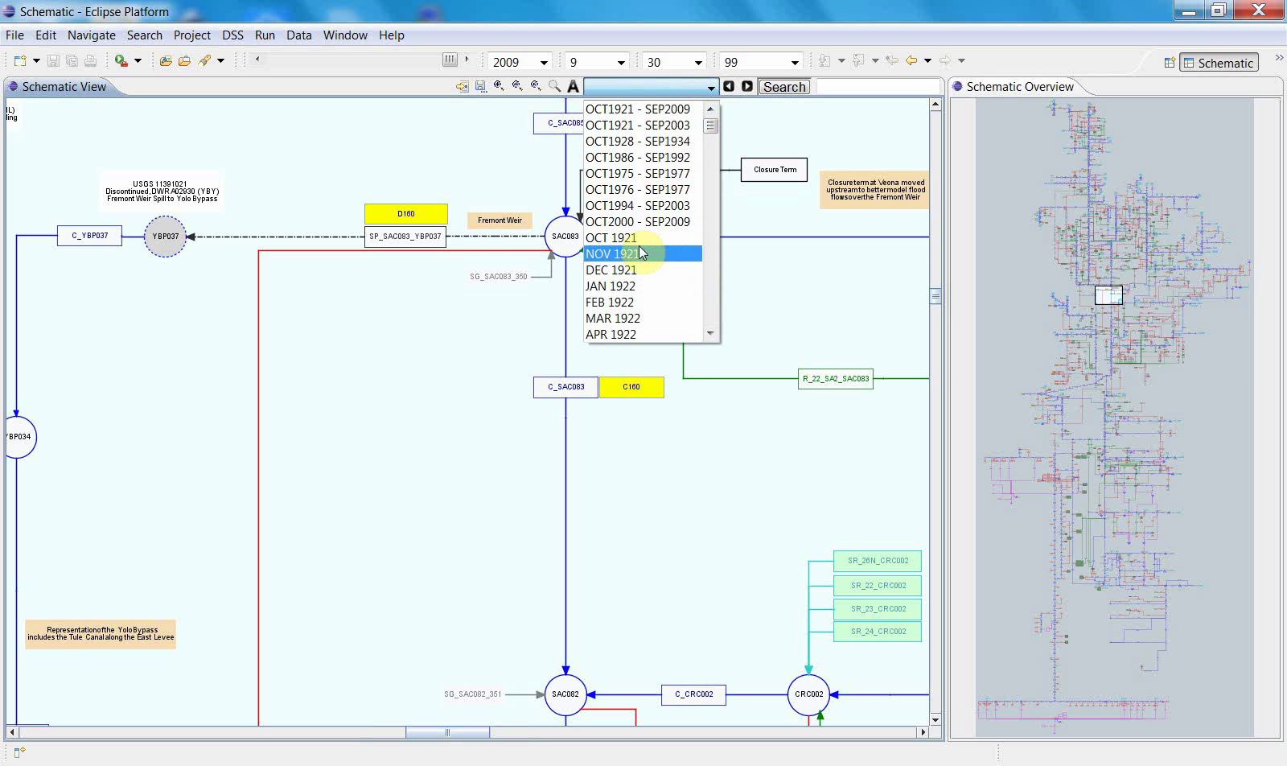Open the Project menu
The width and height of the screenshot is (1287, 766).
pos(192,35)
